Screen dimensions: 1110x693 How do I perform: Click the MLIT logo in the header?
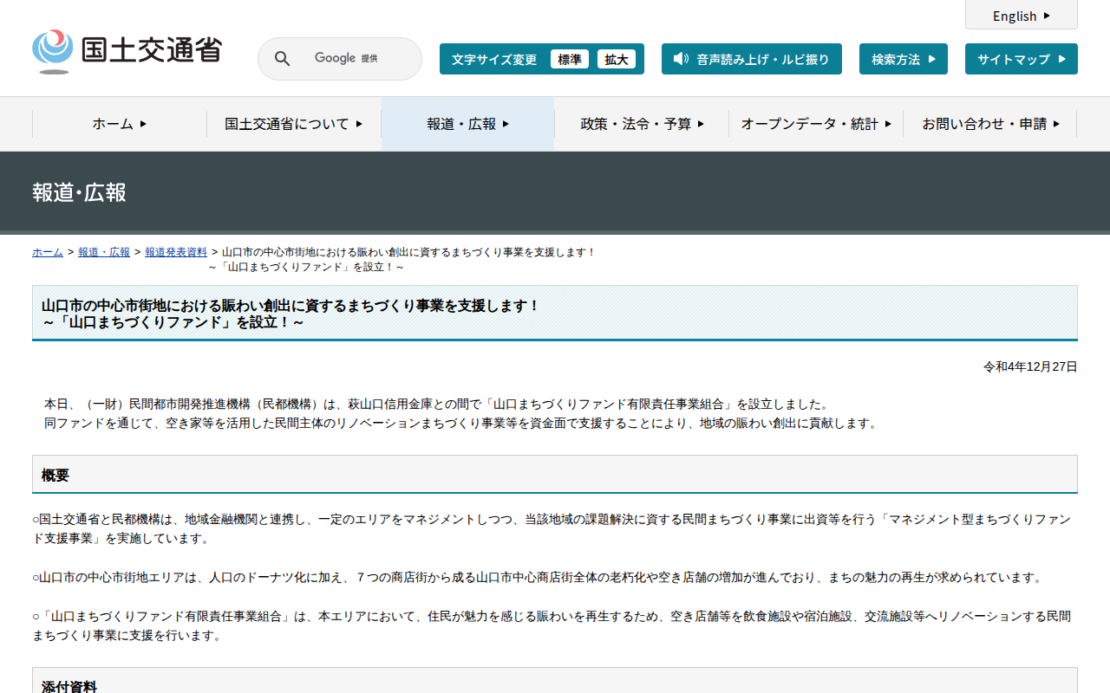(127, 51)
